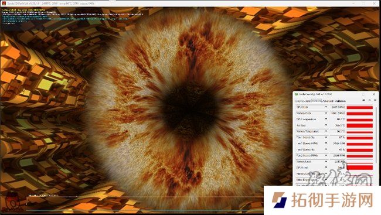Click the GPU Load red graph
This screenshot has height=215, width=381.
pyautogui.click(x=360, y=168)
